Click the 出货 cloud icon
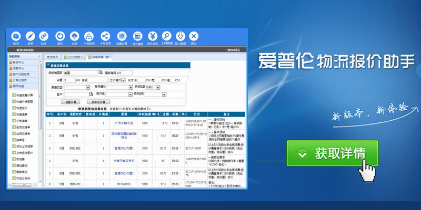The width and height of the screenshot is (421, 210). [x=74, y=36]
